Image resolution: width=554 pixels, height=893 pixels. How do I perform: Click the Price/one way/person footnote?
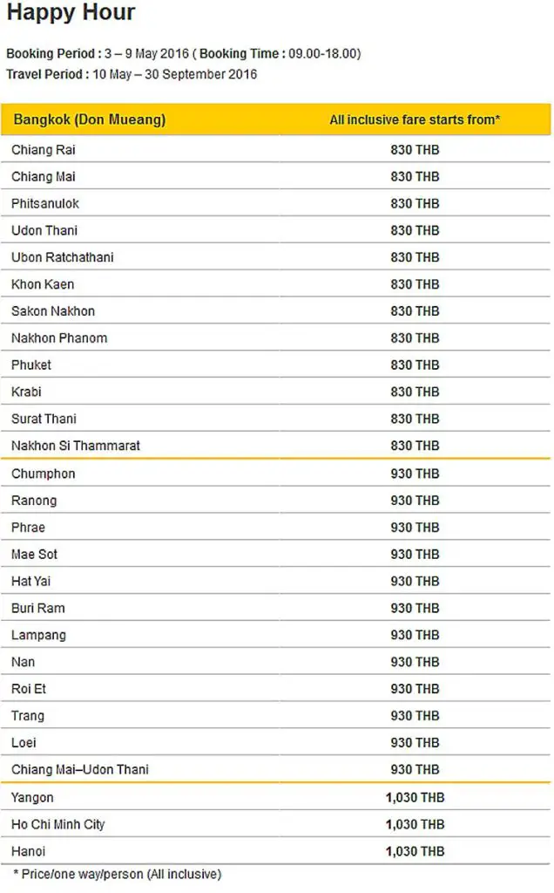118,874
